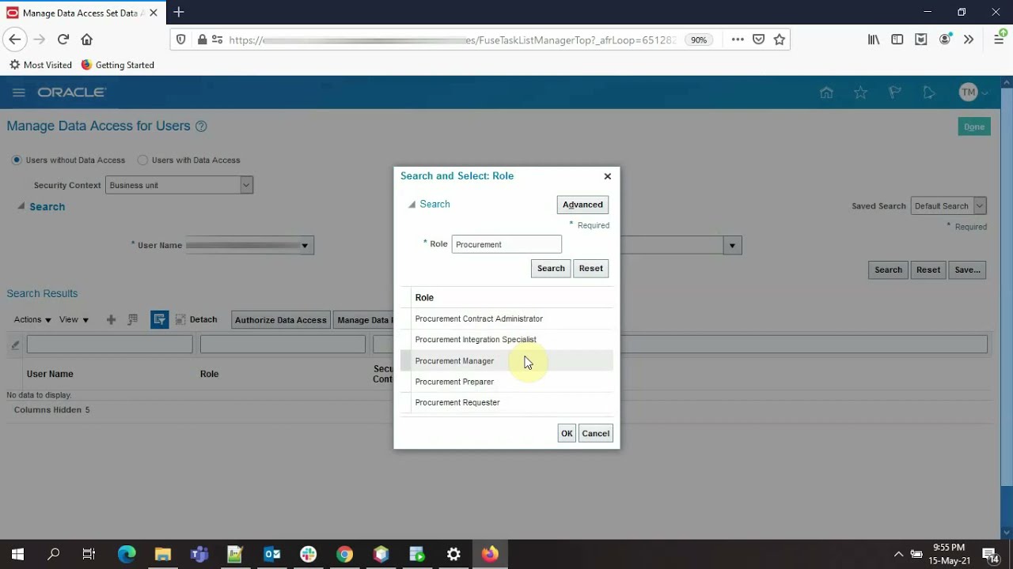Click Reset button in the dialog
Viewport: 1013px width, 569px height.
(x=590, y=269)
